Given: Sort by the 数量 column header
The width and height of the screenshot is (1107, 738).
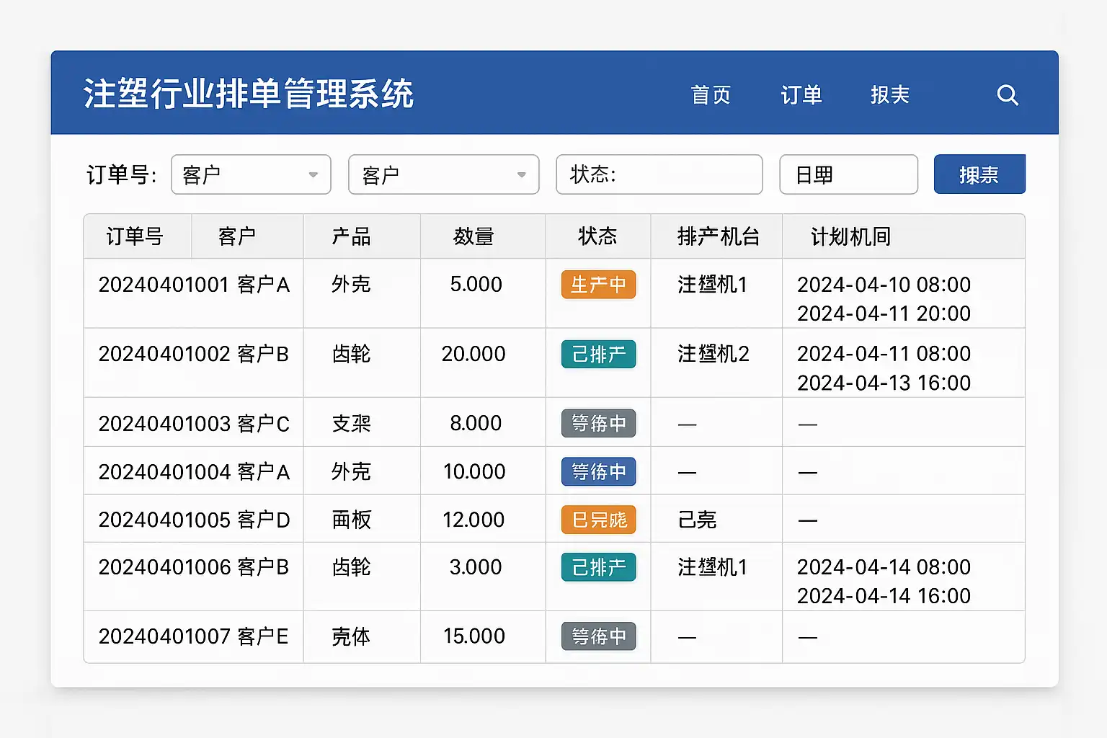Looking at the screenshot, I should (x=474, y=236).
